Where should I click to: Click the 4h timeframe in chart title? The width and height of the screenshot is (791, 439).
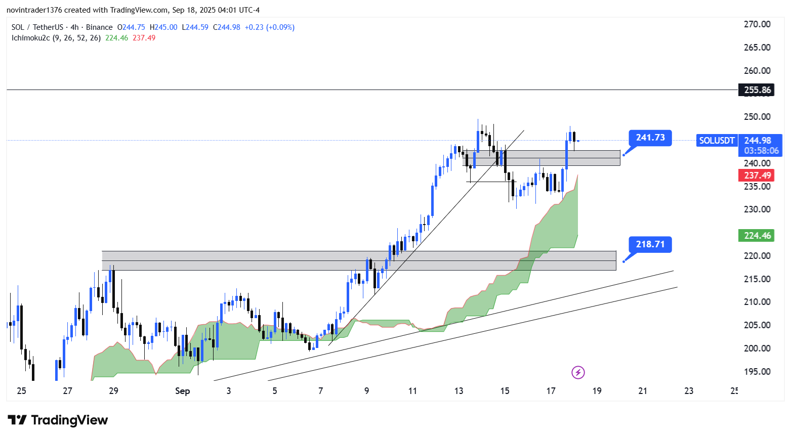[x=74, y=27]
